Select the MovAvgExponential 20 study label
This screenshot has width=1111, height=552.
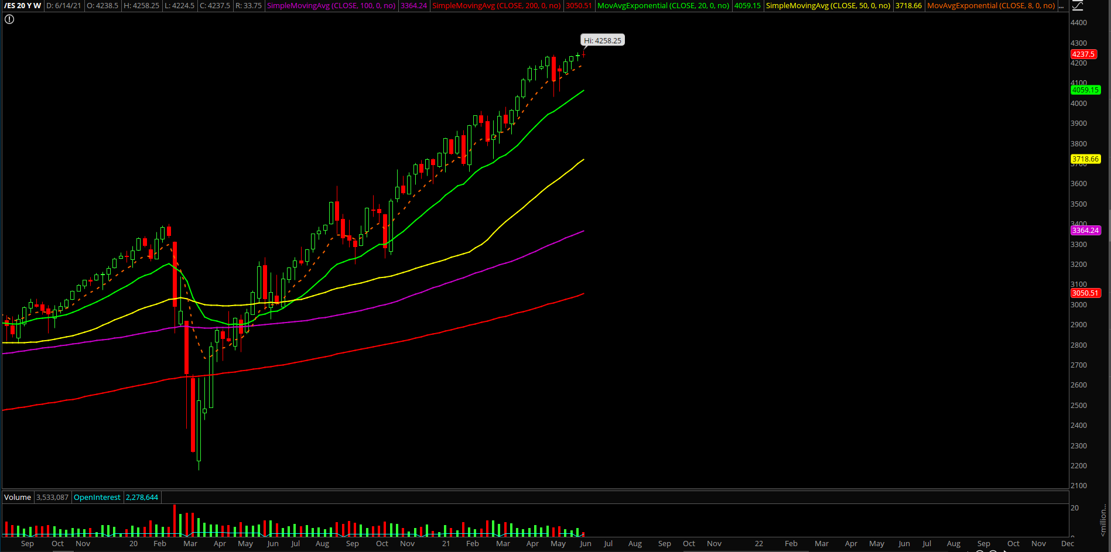coord(663,6)
